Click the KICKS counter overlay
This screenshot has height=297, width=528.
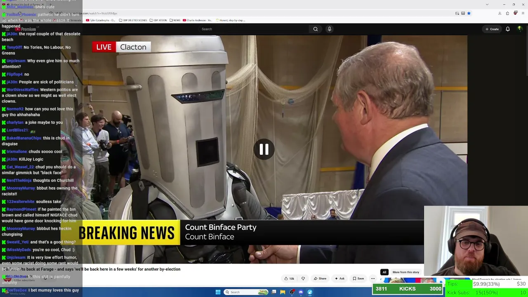[408, 289]
